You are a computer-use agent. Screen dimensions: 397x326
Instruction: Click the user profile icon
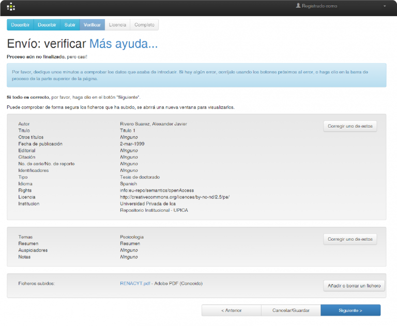coord(298,6)
